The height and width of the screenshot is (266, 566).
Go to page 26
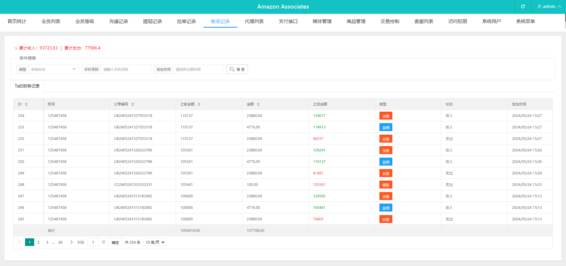pos(60,242)
